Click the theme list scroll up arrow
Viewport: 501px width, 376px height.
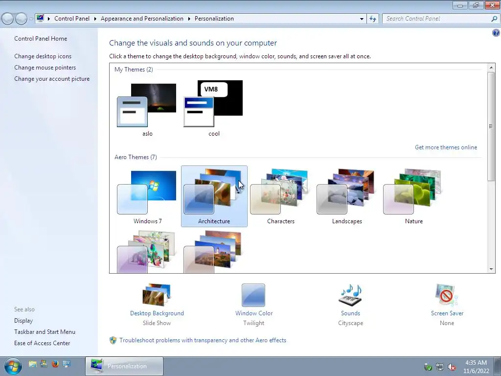click(491, 68)
